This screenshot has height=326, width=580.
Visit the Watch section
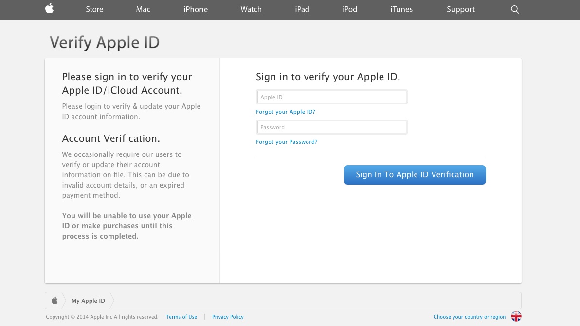(251, 9)
